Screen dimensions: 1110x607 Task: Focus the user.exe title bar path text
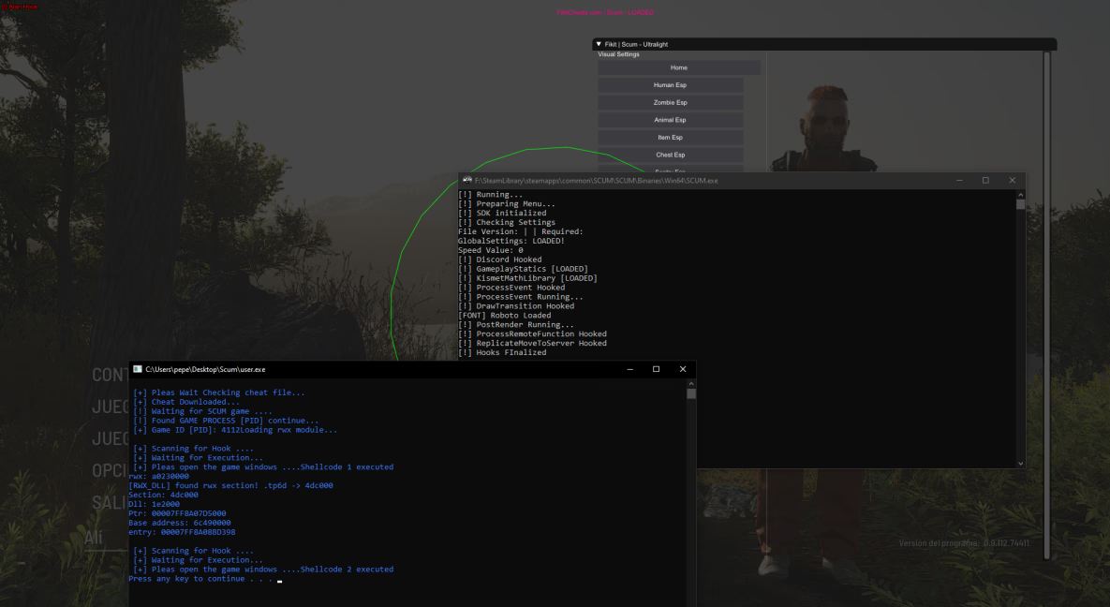(205, 370)
